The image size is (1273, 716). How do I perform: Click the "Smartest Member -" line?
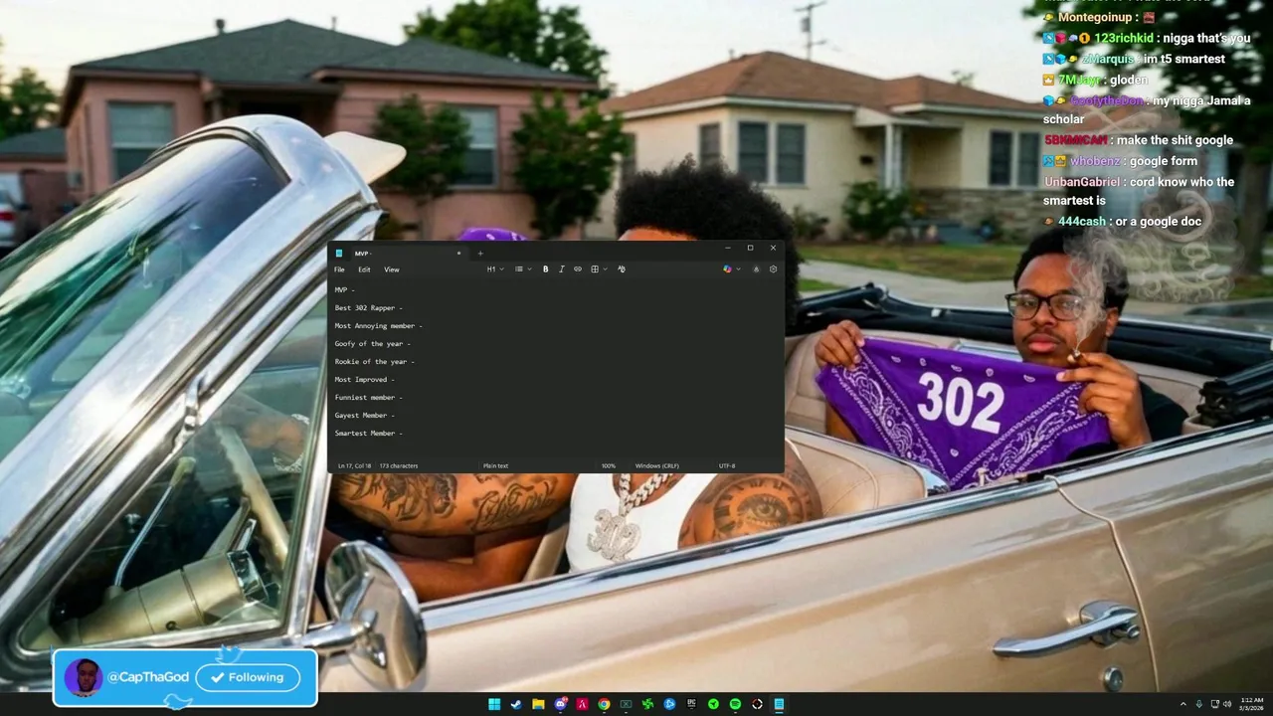tap(368, 434)
